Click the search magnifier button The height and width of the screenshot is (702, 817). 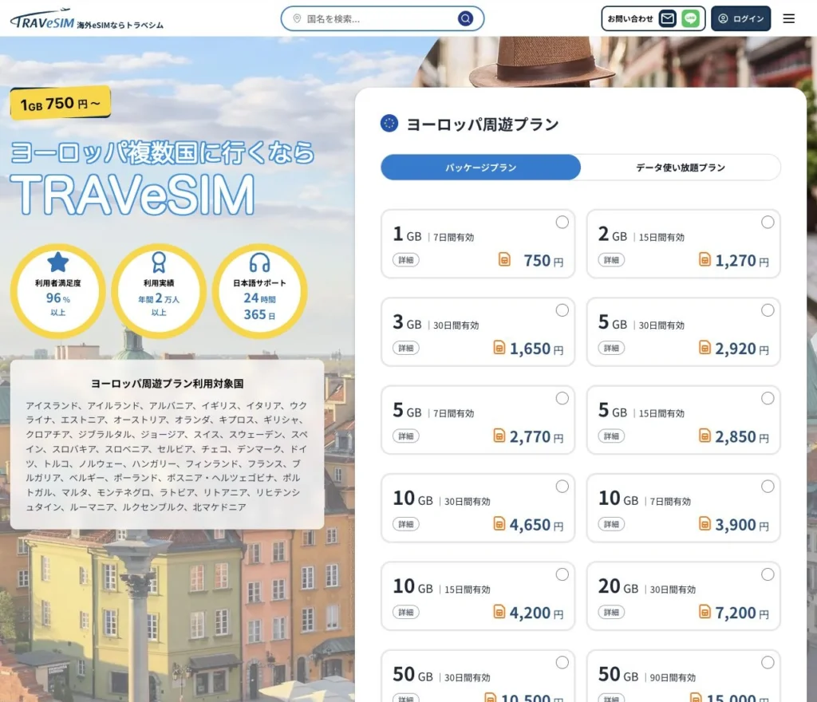(x=465, y=19)
